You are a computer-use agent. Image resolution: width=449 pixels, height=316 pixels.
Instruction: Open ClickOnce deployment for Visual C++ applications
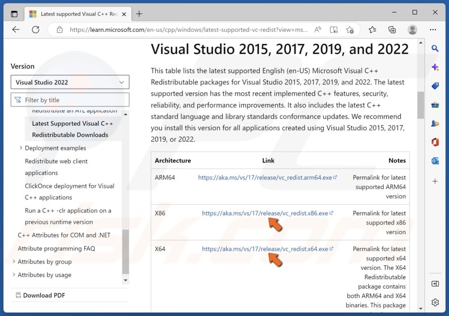(x=69, y=191)
